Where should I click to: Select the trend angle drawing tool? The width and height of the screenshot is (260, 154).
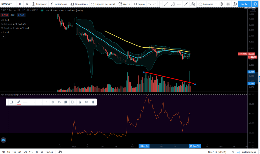click(172, 4)
